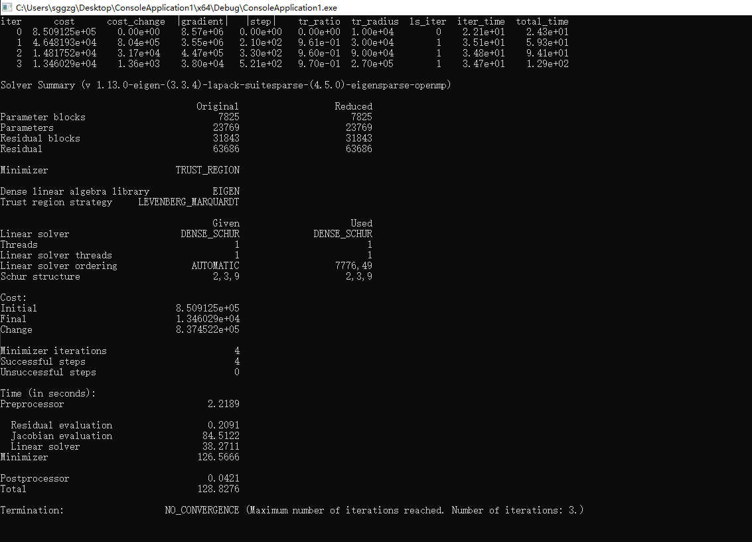This screenshot has width=752, height=542.
Task: Click Postprocessor time value 0.0421
Action: pyautogui.click(x=223, y=478)
